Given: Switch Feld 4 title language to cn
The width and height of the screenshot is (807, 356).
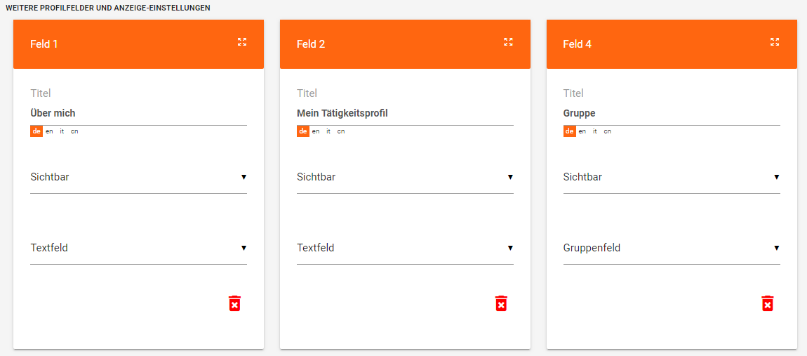Looking at the screenshot, I should (608, 131).
